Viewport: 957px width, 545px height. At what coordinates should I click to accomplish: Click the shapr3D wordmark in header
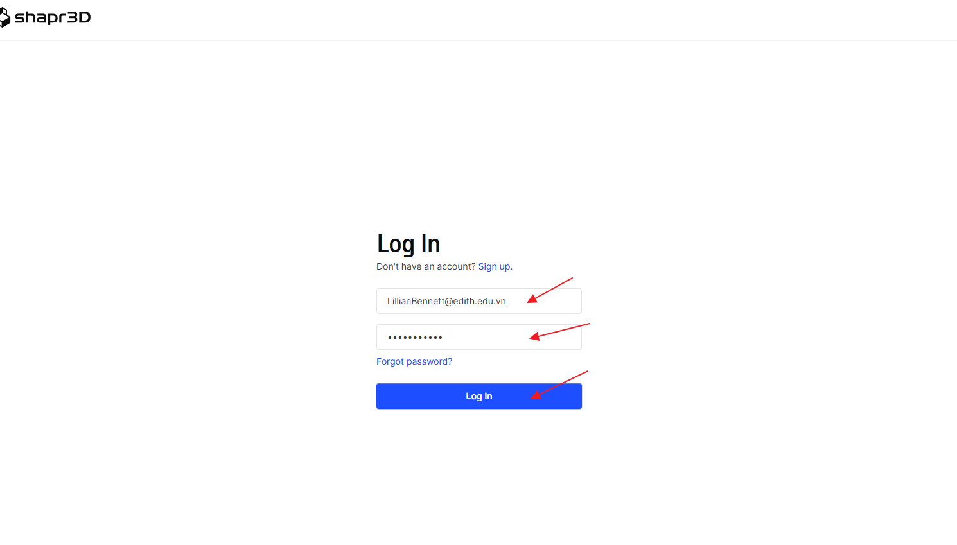coord(53,17)
